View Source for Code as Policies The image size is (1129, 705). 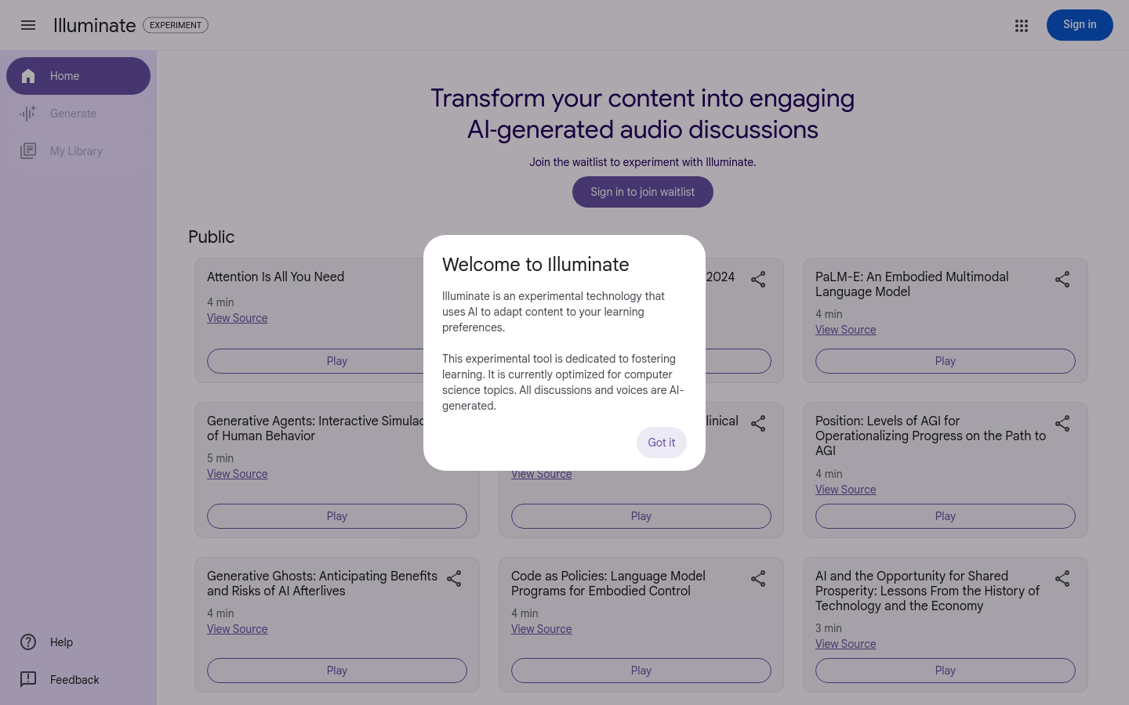tap(542, 629)
